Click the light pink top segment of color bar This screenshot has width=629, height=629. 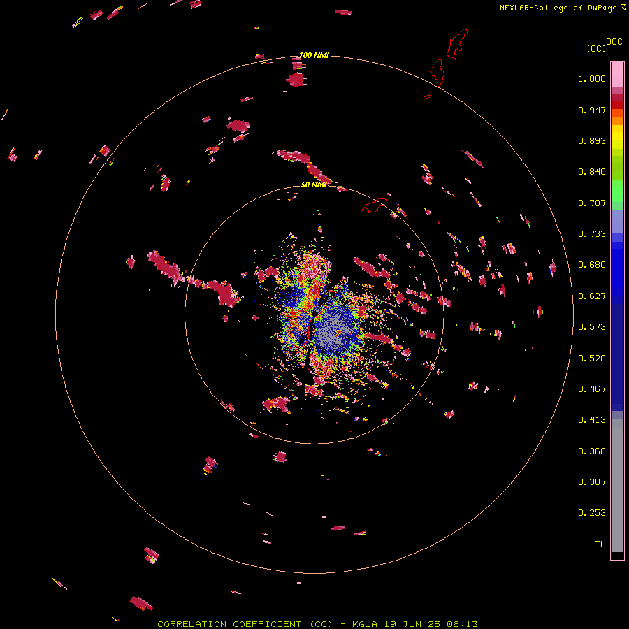[617, 74]
